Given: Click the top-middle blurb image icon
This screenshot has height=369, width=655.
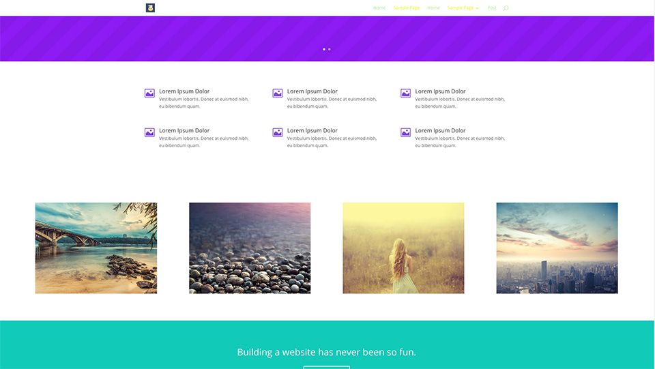Looking at the screenshot, I should click(x=278, y=93).
